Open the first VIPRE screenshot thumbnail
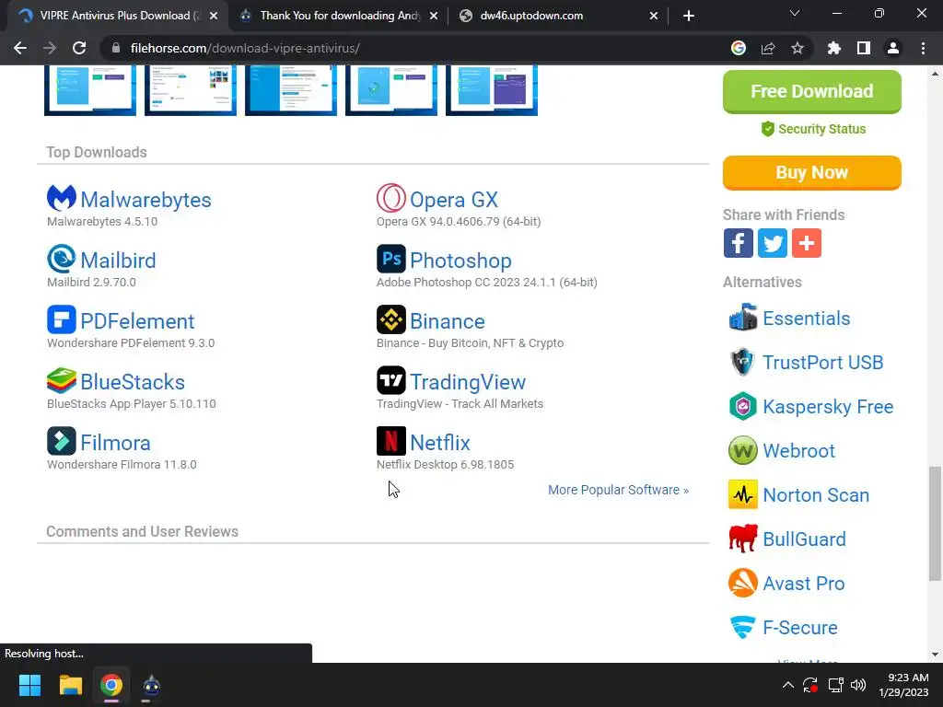 (90, 90)
